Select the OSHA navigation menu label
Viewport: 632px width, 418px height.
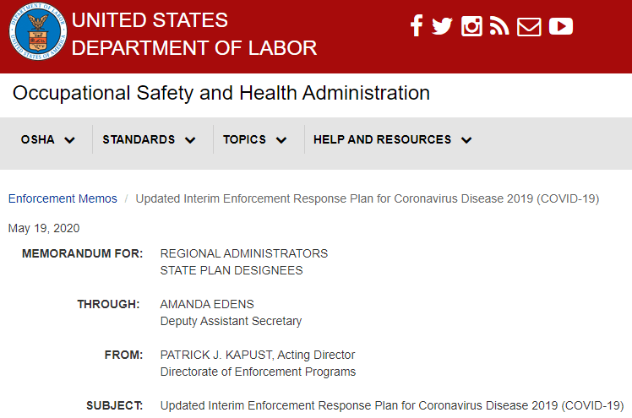click(x=37, y=139)
